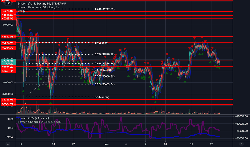The height and width of the screenshot is (147, 250).
Task: Select the Fibonacci 0.618(37286.14) level label
Action: click(105, 64)
